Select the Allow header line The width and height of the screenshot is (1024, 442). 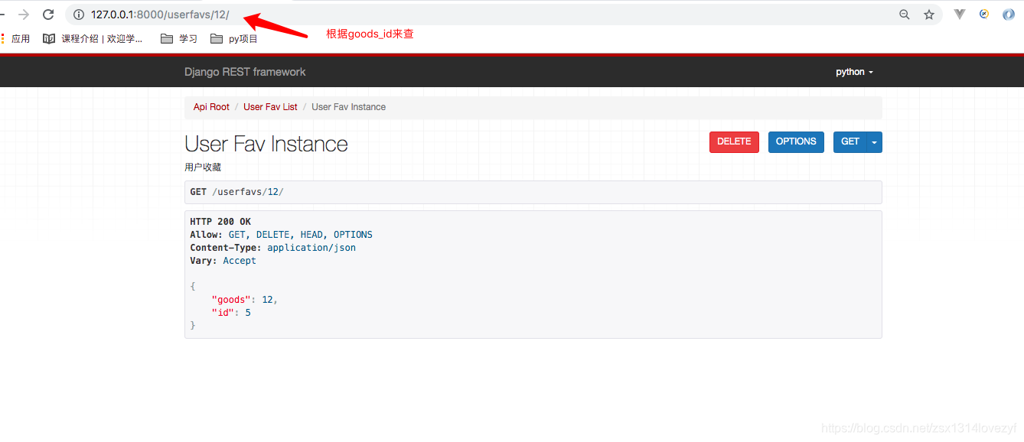pos(281,235)
